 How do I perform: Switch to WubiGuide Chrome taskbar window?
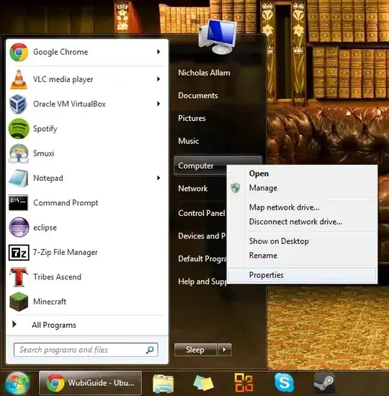point(90,383)
